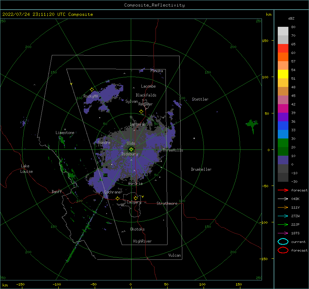Click the -30 value in dBZ legend
Screen dimensions: 309x289
294,181
